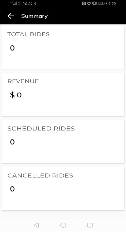Tap the mobile signal strength icon
This screenshot has width=126, height=233.
(14, 3)
